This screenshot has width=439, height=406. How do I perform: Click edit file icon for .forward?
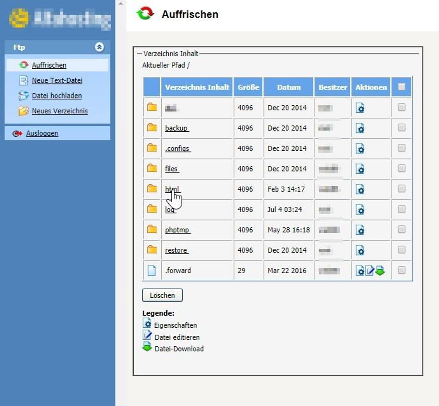click(370, 271)
